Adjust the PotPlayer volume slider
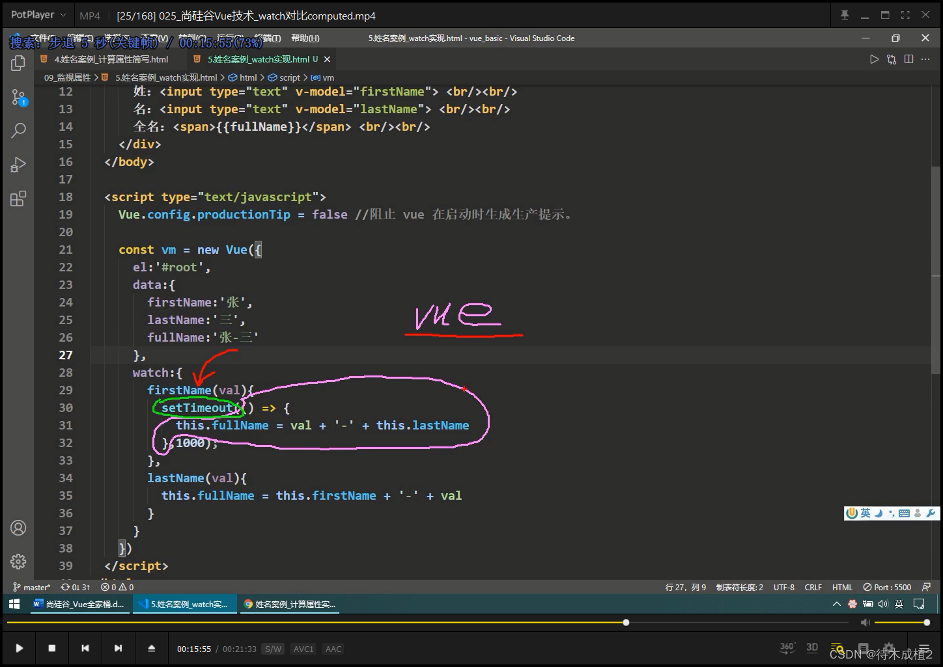This screenshot has width=943, height=667. pyautogui.click(x=901, y=623)
